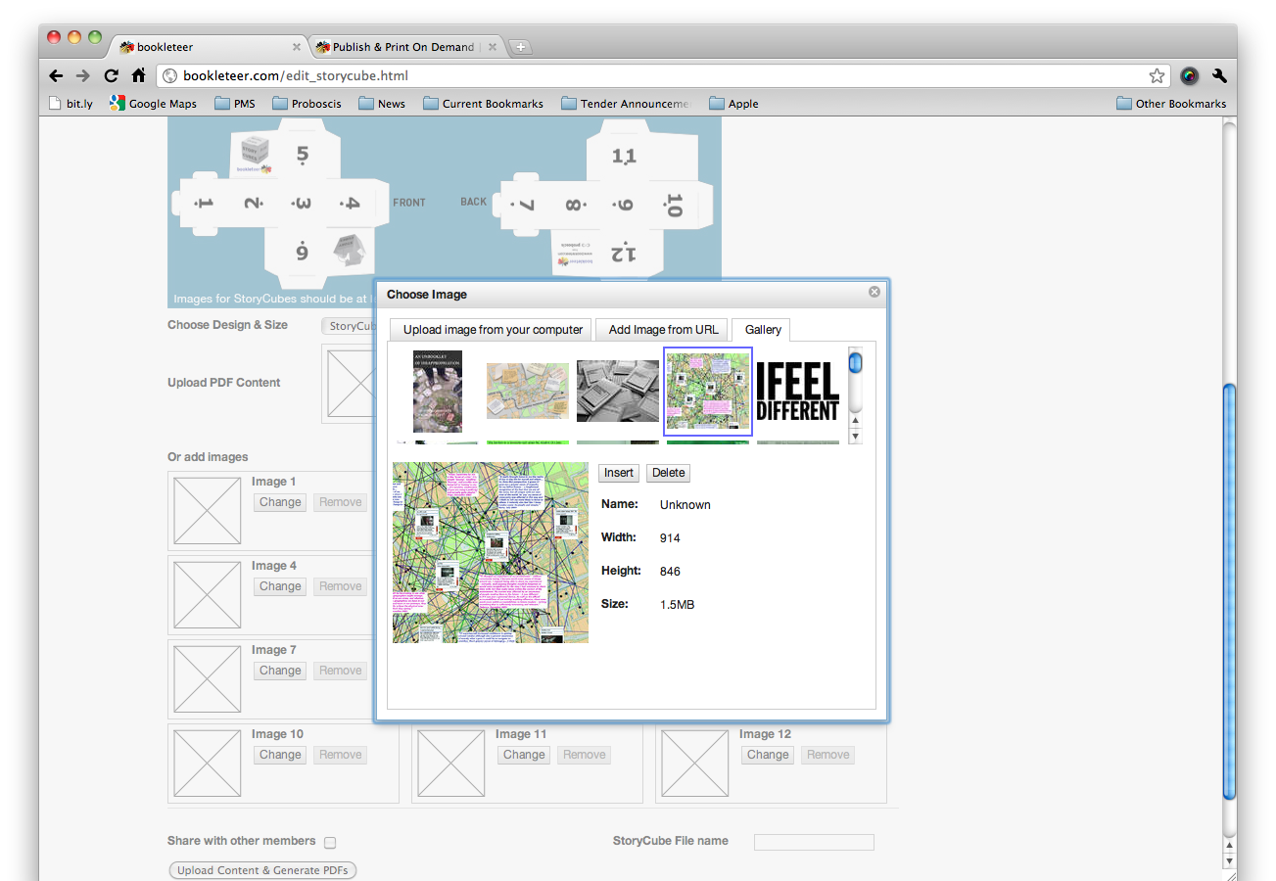Close the Publish & Print On Demand tab
The width and height of the screenshot is (1276, 881).
(493, 47)
